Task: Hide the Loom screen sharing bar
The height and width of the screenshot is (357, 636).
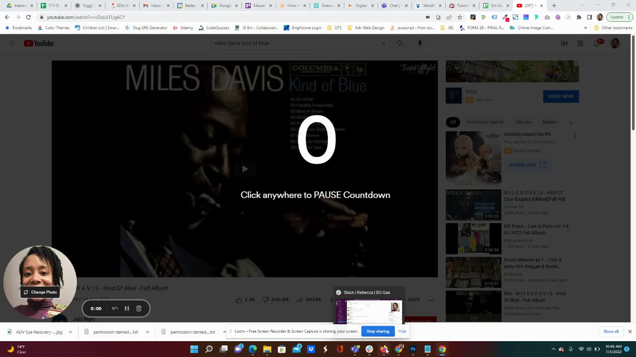Action: point(402,331)
